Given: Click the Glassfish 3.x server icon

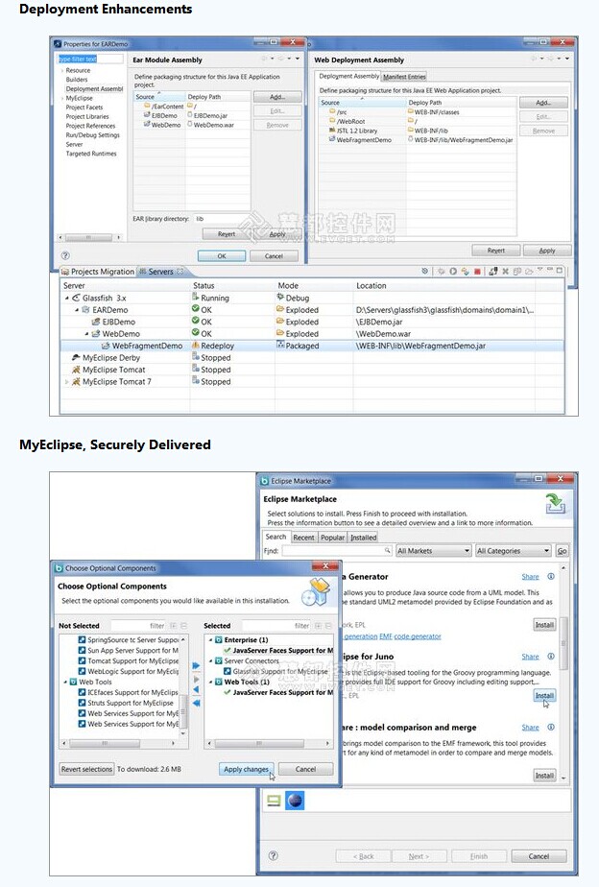Looking at the screenshot, I should [x=75, y=299].
